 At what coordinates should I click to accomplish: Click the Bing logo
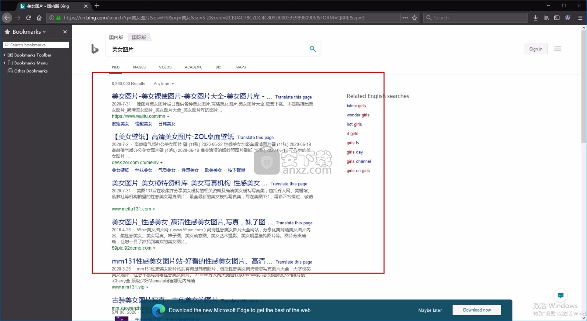click(95, 49)
